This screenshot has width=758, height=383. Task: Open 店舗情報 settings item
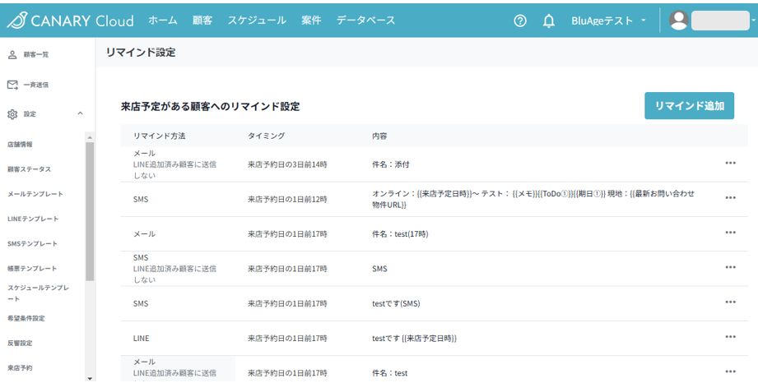pos(20,145)
